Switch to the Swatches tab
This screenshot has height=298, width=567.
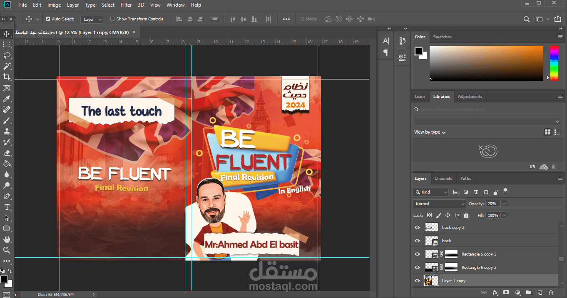[x=442, y=37]
